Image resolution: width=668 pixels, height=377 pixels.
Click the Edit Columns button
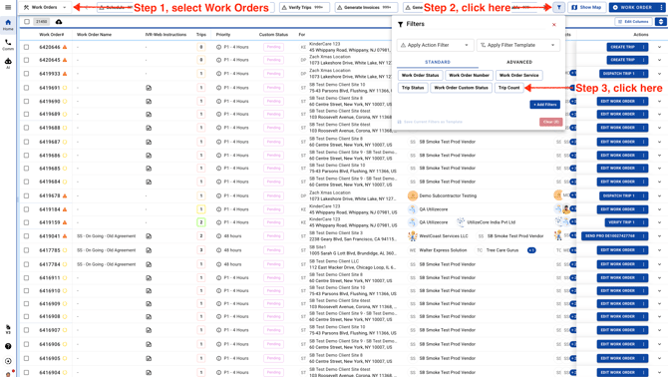click(633, 22)
